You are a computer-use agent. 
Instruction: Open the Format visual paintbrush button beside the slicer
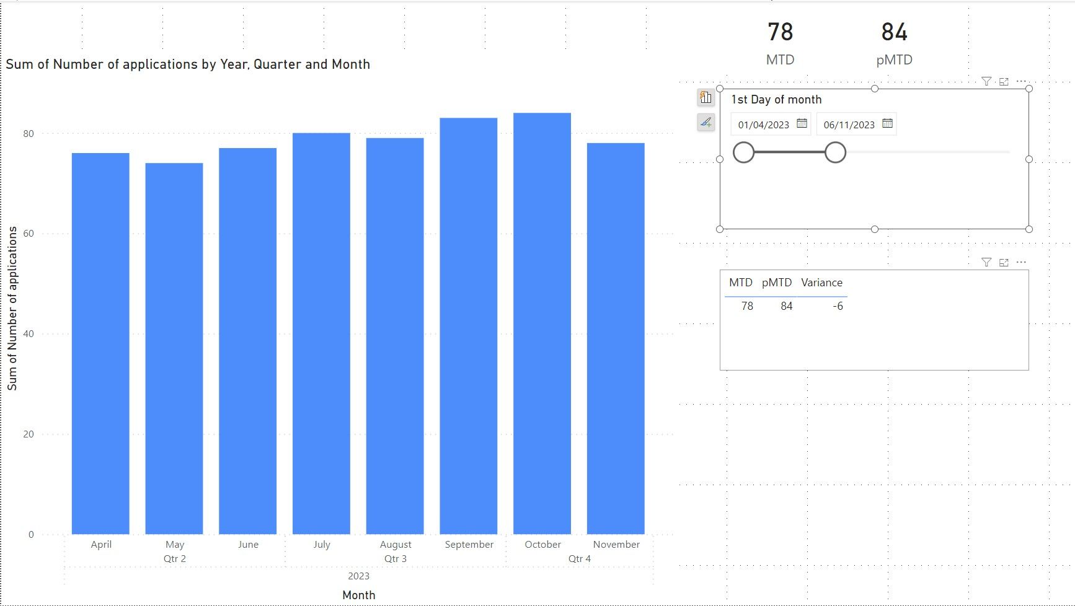coord(706,123)
